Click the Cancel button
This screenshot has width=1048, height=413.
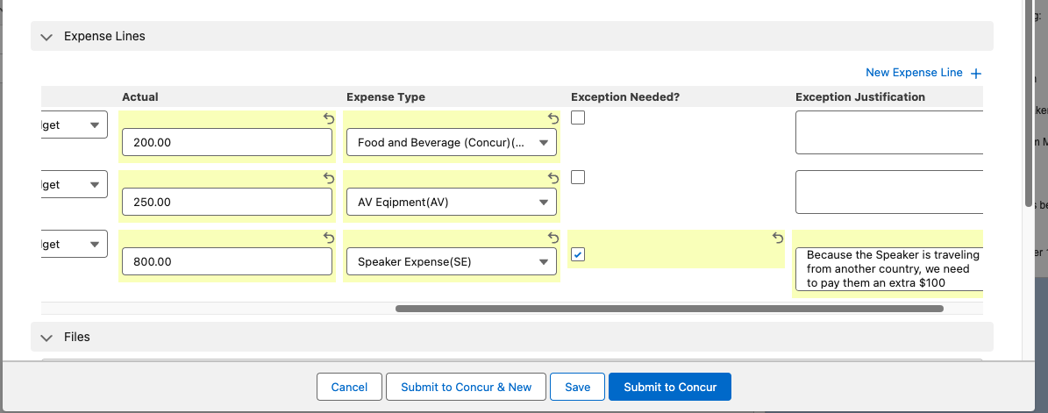point(349,387)
